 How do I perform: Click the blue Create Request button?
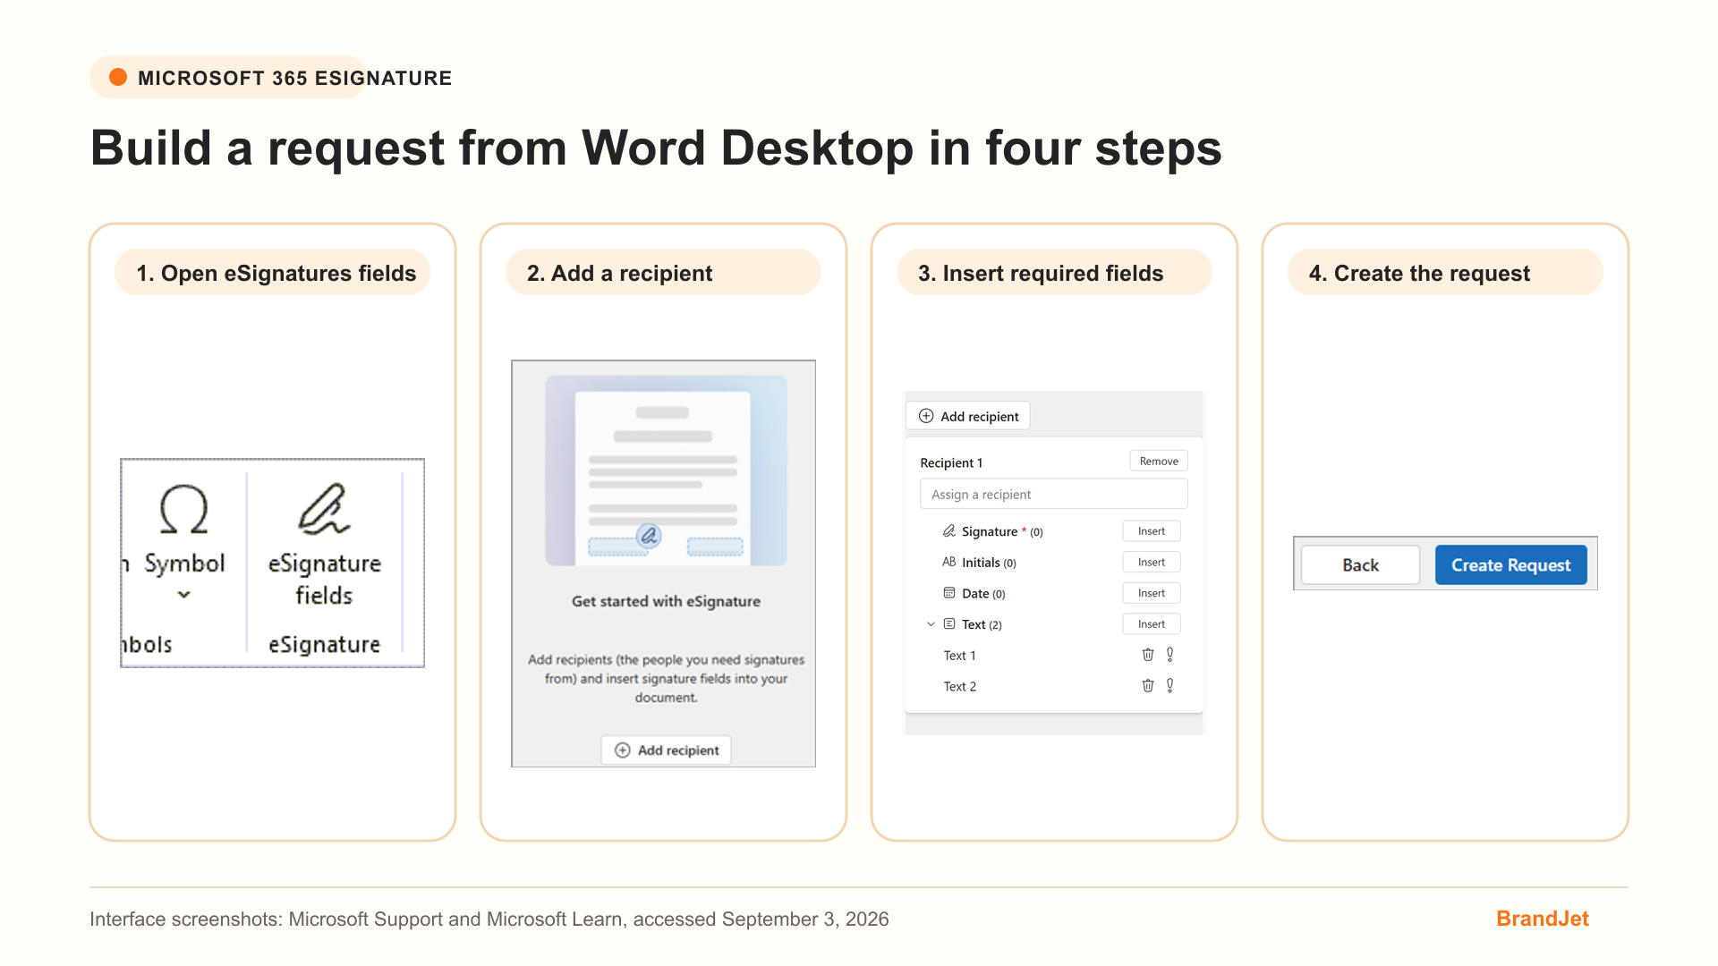click(x=1510, y=565)
